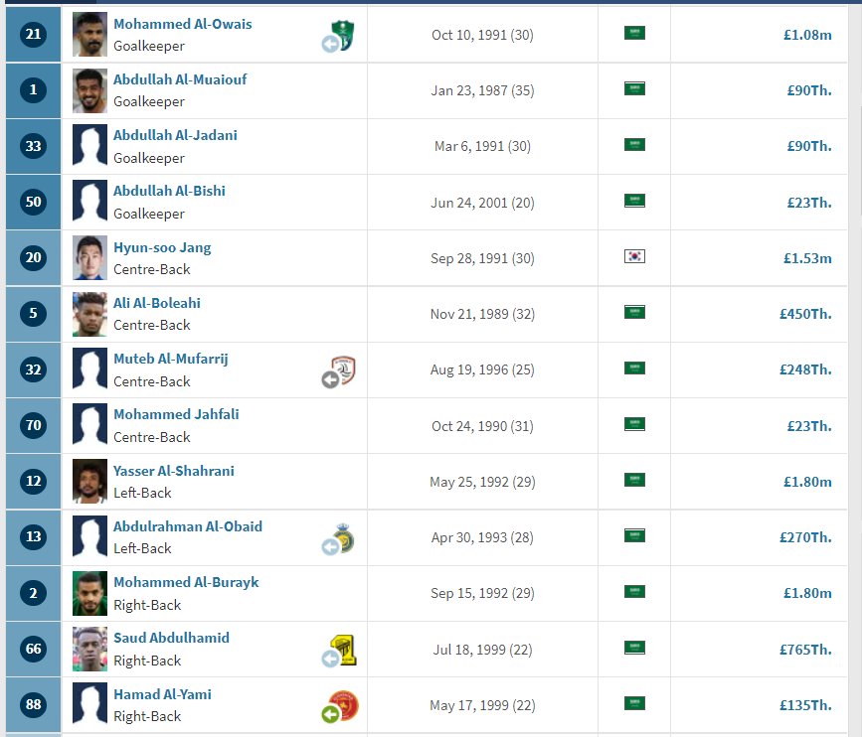Image resolution: width=862 pixels, height=737 pixels.
Task: Click the South Korea flag in Hyun-soo Jang's row
Action: pos(634,256)
